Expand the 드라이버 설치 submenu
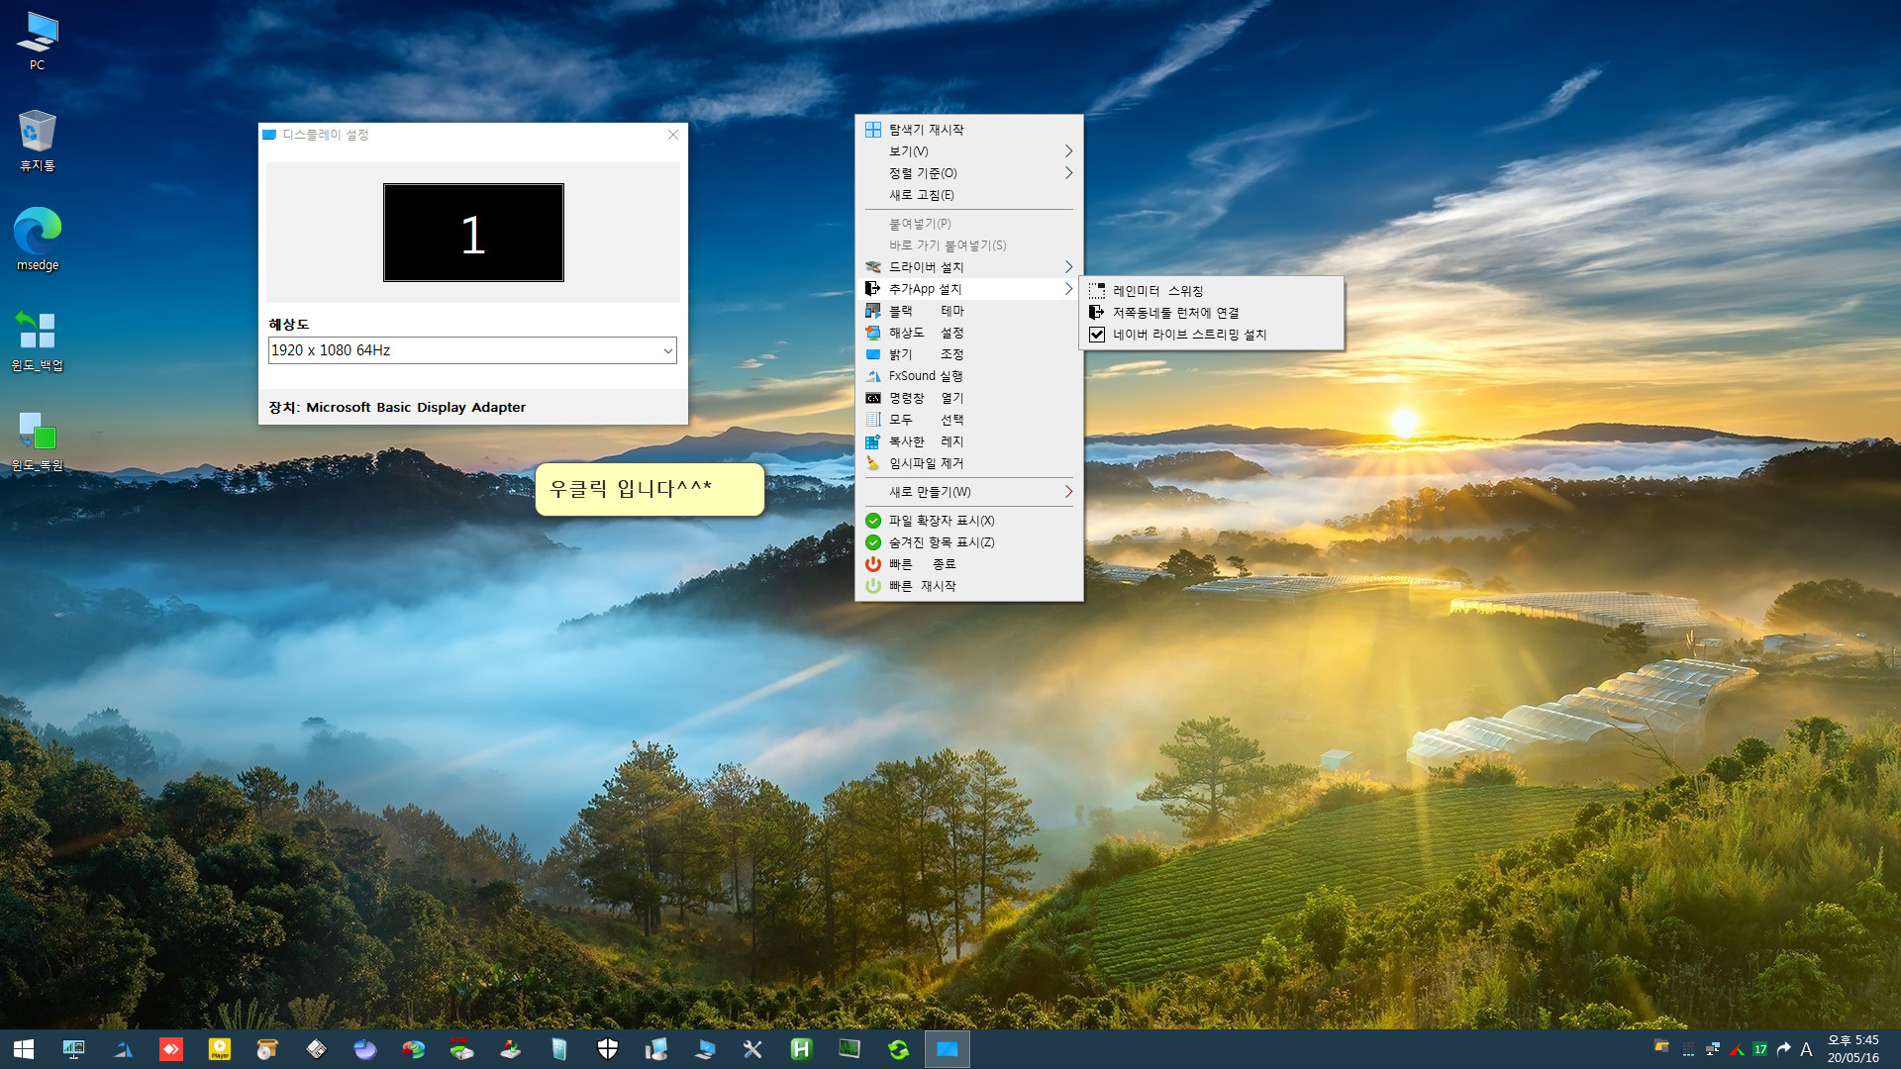This screenshot has height=1069, width=1901. pyautogui.click(x=969, y=267)
